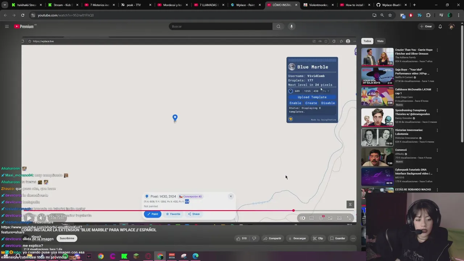The height and width of the screenshot is (261, 464).
Task: Open options menu for Saja Boys Your Idol video
Action: (x=437, y=70)
